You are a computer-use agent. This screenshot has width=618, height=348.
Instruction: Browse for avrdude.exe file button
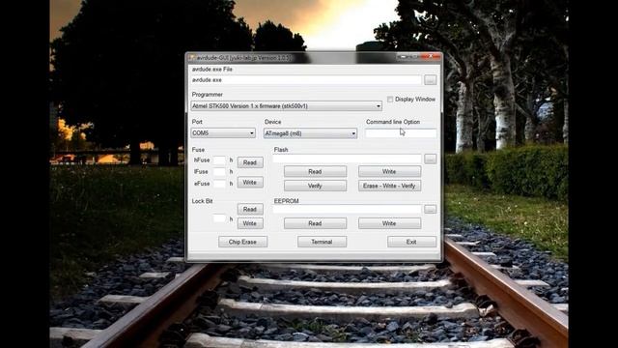coord(430,80)
